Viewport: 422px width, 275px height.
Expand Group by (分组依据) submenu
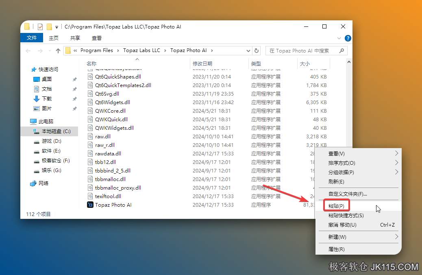pos(396,172)
